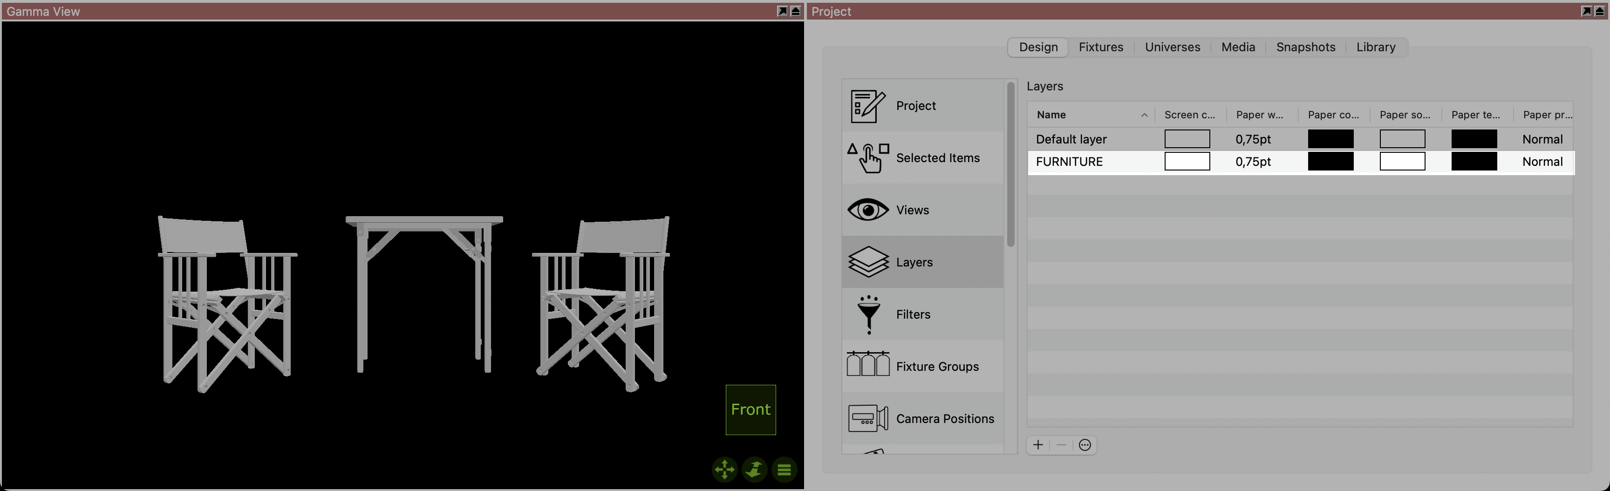Switch to the Universes tab

coord(1172,48)
